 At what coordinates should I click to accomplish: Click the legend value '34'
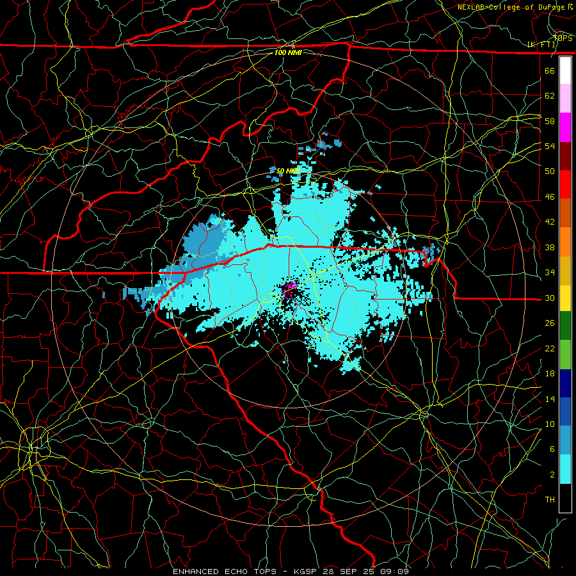click(550, 273)
